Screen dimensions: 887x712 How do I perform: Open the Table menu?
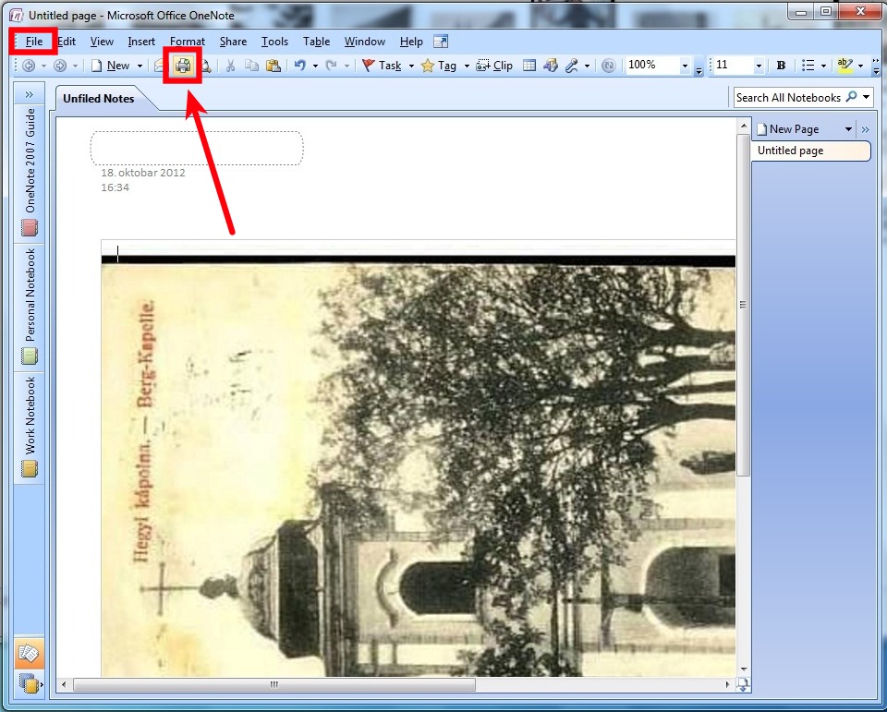tap(316, 42)
